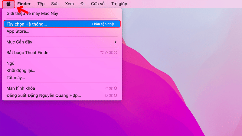Choose Ngủ to sleep the Mac
The image size is (242, 136).
click(11, 63)
